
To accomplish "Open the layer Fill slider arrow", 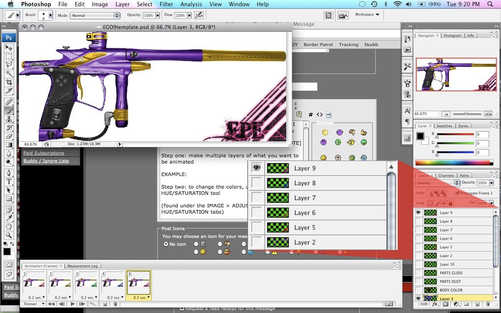I will pyautogui.click(x=491, y=203).
